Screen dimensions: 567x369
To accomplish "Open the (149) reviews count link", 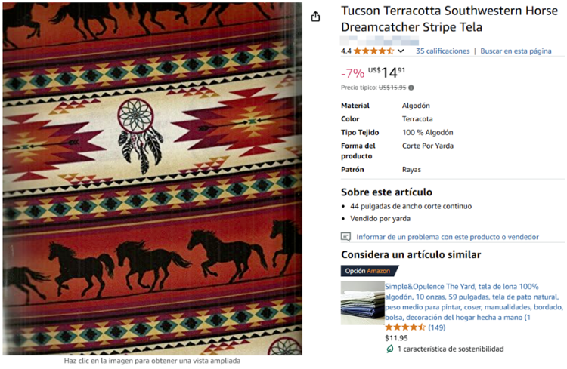I will [437, 327].
